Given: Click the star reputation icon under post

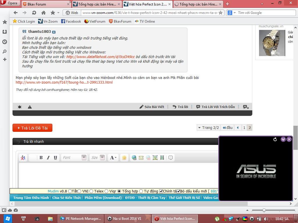Looking at the screenshot, I should coord(19,107).
